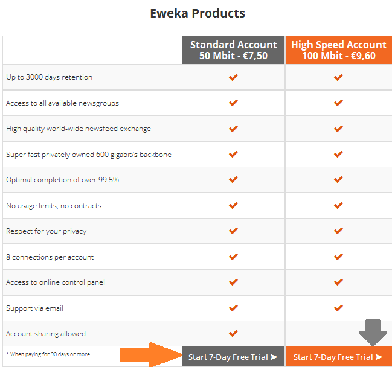The height and width of the screenshot is (367, 392).
Task: Click High Speed Account Start 7-Day Free Trial button
Action: point(338,357)
